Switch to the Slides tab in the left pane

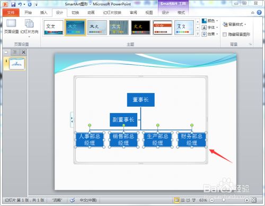6,52
